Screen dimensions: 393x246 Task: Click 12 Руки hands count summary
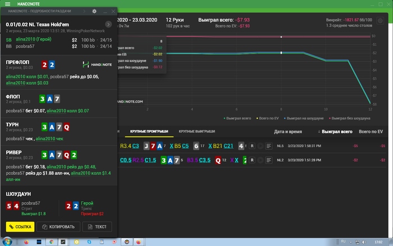tap(175, 20)
